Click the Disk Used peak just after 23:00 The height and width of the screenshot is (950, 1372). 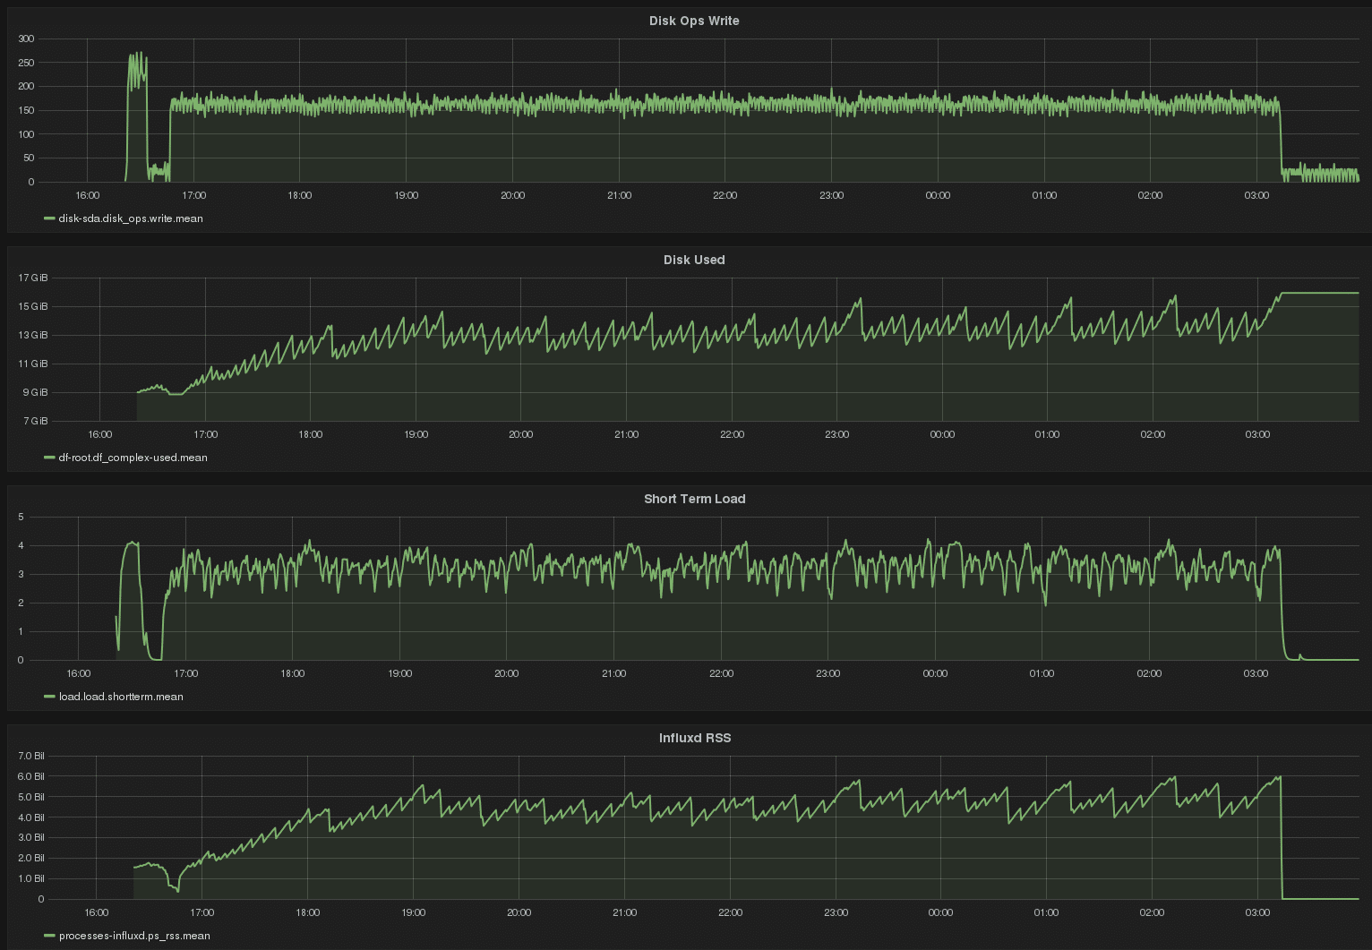click(860, 300)
